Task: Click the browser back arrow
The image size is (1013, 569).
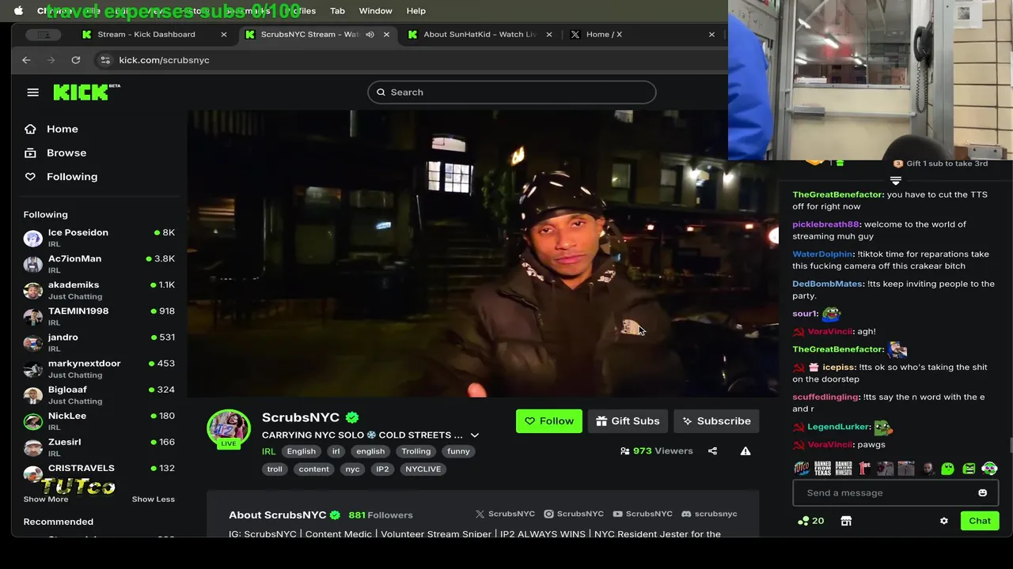Action: (26, 60)
